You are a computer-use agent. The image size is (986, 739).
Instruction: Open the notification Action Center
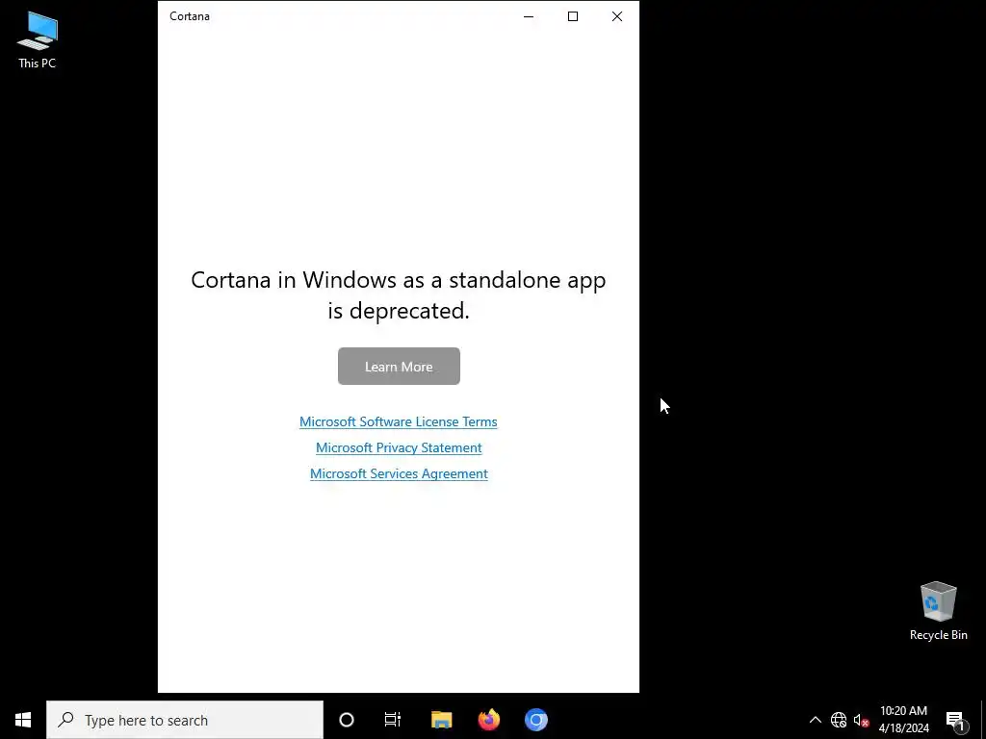[x=956, y=720]
